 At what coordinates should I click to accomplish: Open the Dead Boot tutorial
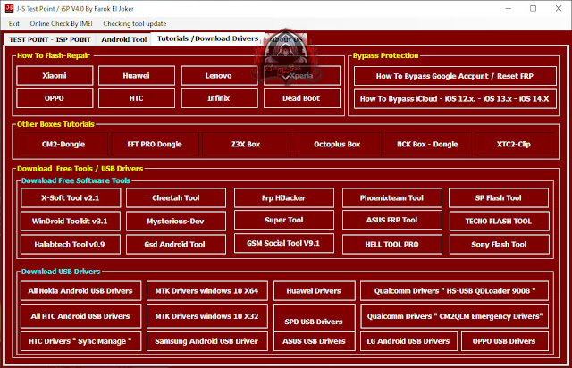[x=302, y=98]
